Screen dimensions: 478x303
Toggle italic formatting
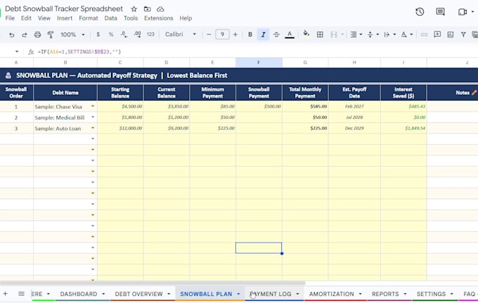(x=263, y=34)
